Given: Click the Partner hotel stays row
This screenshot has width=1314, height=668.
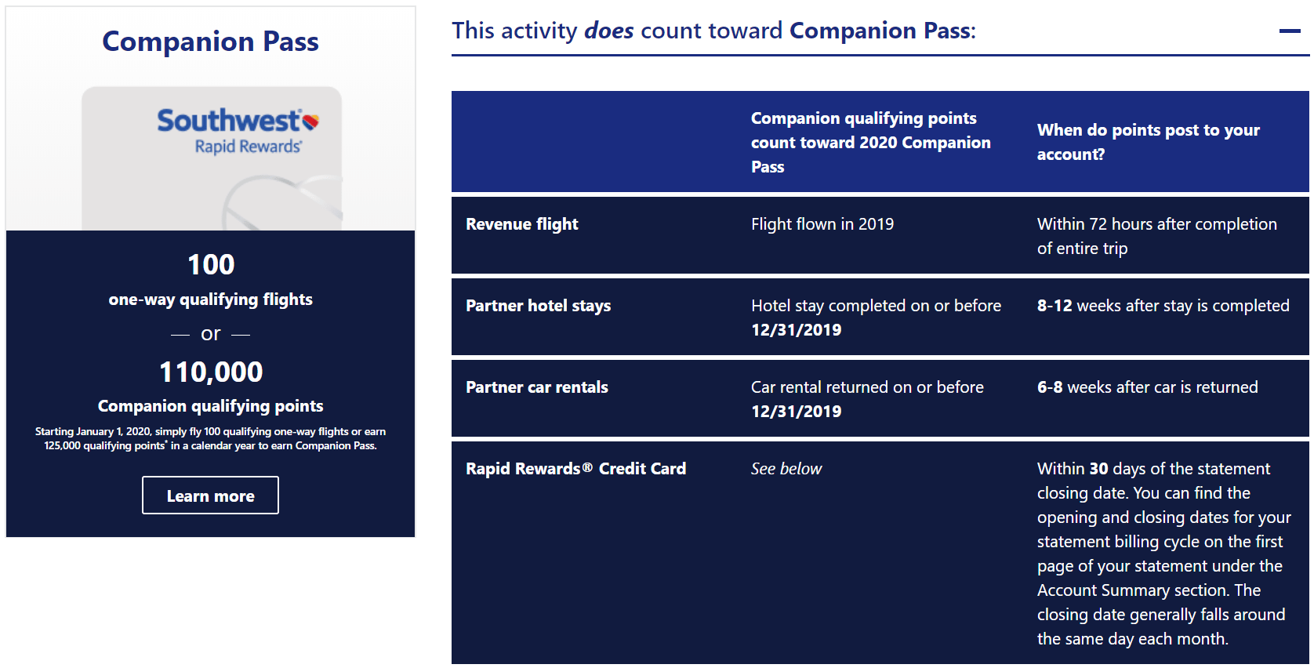Looking at the screenshot, I should (x=538, y=305).
